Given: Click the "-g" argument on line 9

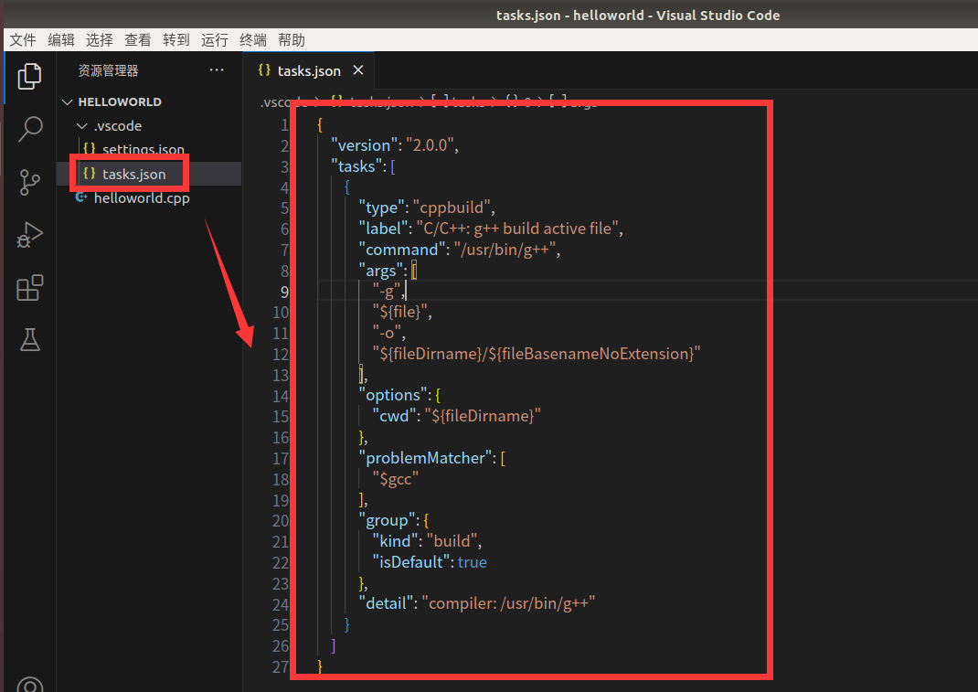Looking at the screenshot, I should point(387,292).
